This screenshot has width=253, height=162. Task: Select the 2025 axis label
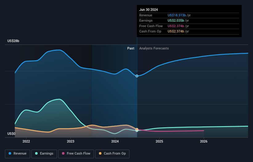point(159,142)
